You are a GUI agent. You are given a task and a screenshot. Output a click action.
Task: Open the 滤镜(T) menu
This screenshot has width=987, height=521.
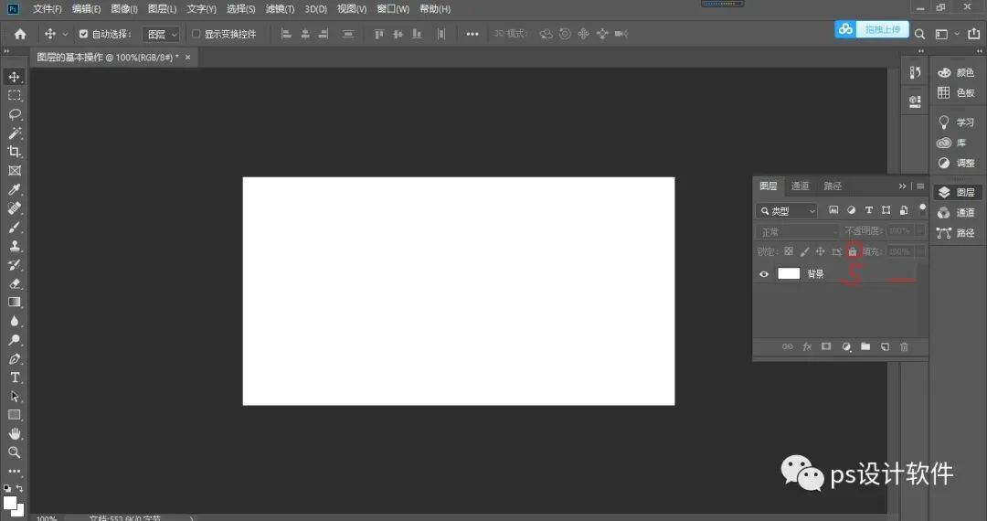281,9
